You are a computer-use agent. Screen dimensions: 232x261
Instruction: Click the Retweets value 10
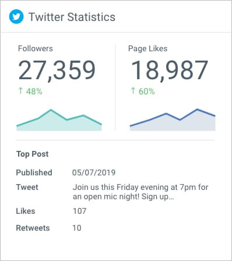pos(77,228)
